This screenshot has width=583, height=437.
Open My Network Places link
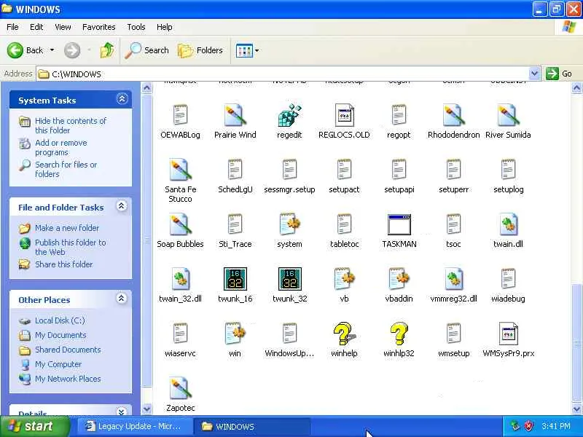(68, 379)
